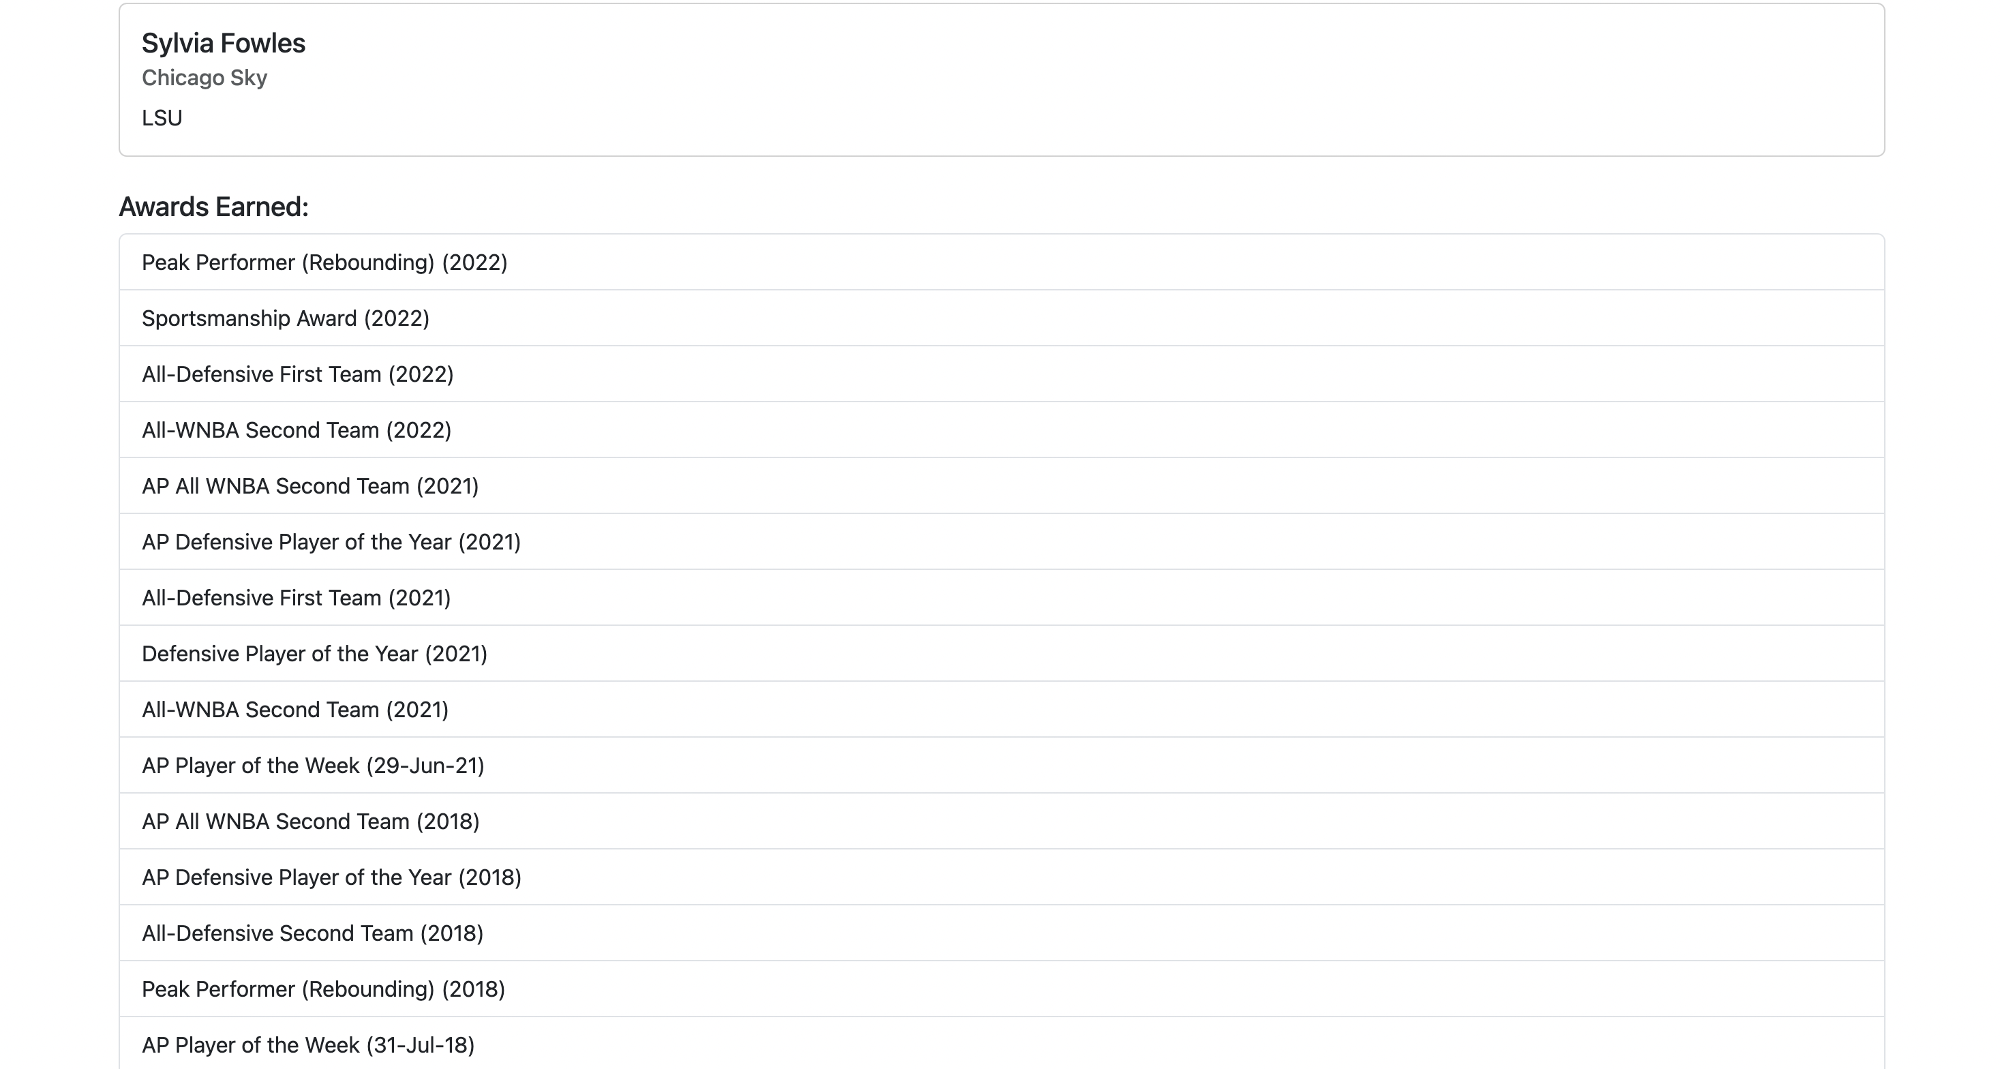Select Peak Performer (Rebounding) (2022) award
This screenshot has height=1069, width=2000.
[324, 262]
